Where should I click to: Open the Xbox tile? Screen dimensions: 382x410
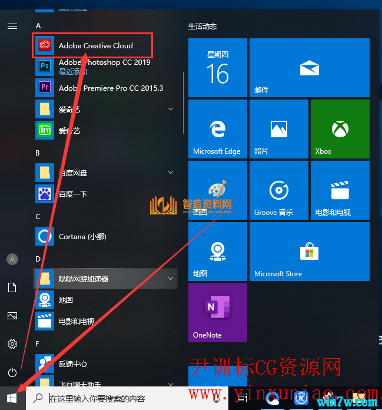click(340, 129)
